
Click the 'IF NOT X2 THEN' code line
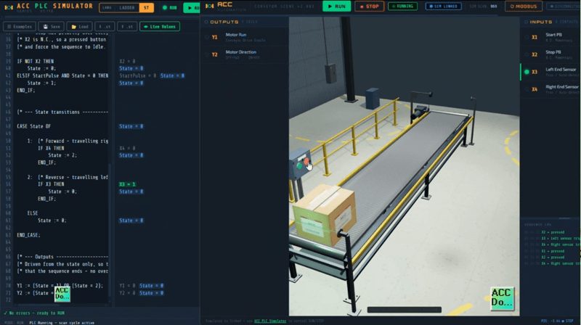pos(35,61)
